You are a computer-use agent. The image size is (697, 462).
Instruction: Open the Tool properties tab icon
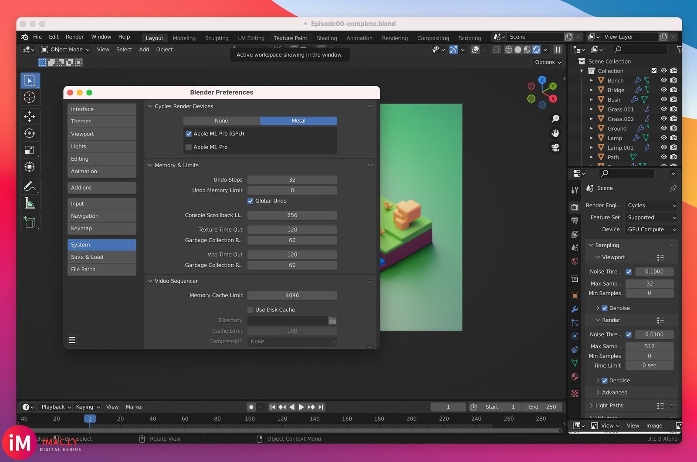pos(575,190)
